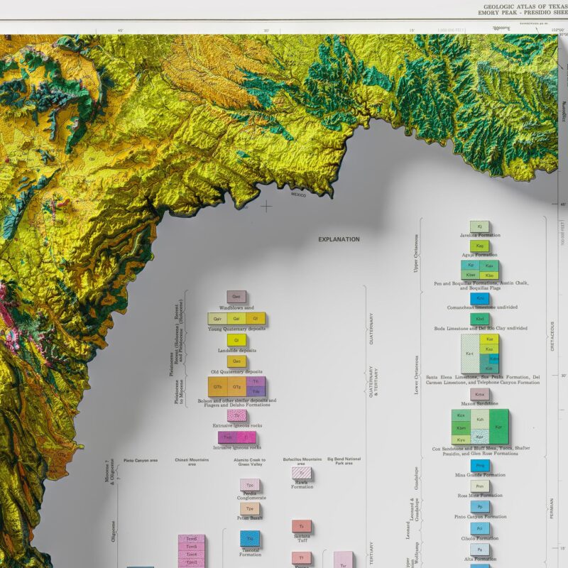
Task: Select the Kag Aguja Formation swatch
Action: tap(480, 246)
